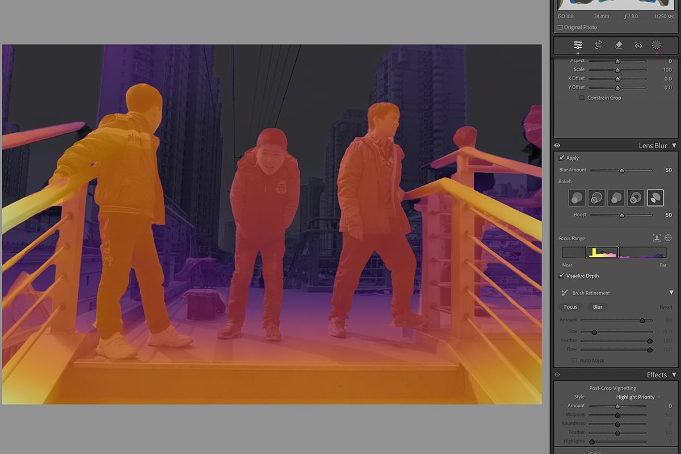Viewport: 681px width, 454px height.
Task: Click the subject focus icon in Focus Range
Action: click(x=657, y=238)
